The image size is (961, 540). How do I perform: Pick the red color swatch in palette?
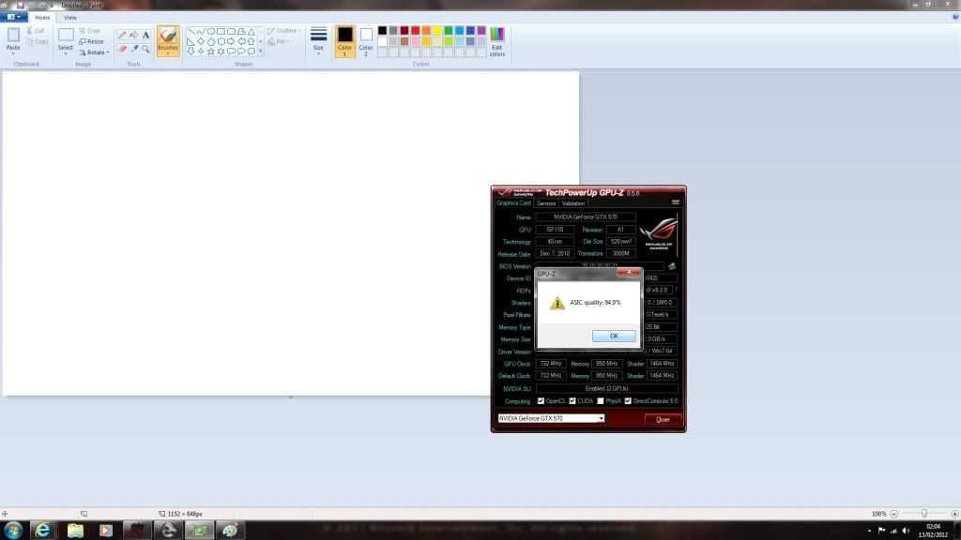click(x=415, y=31)
